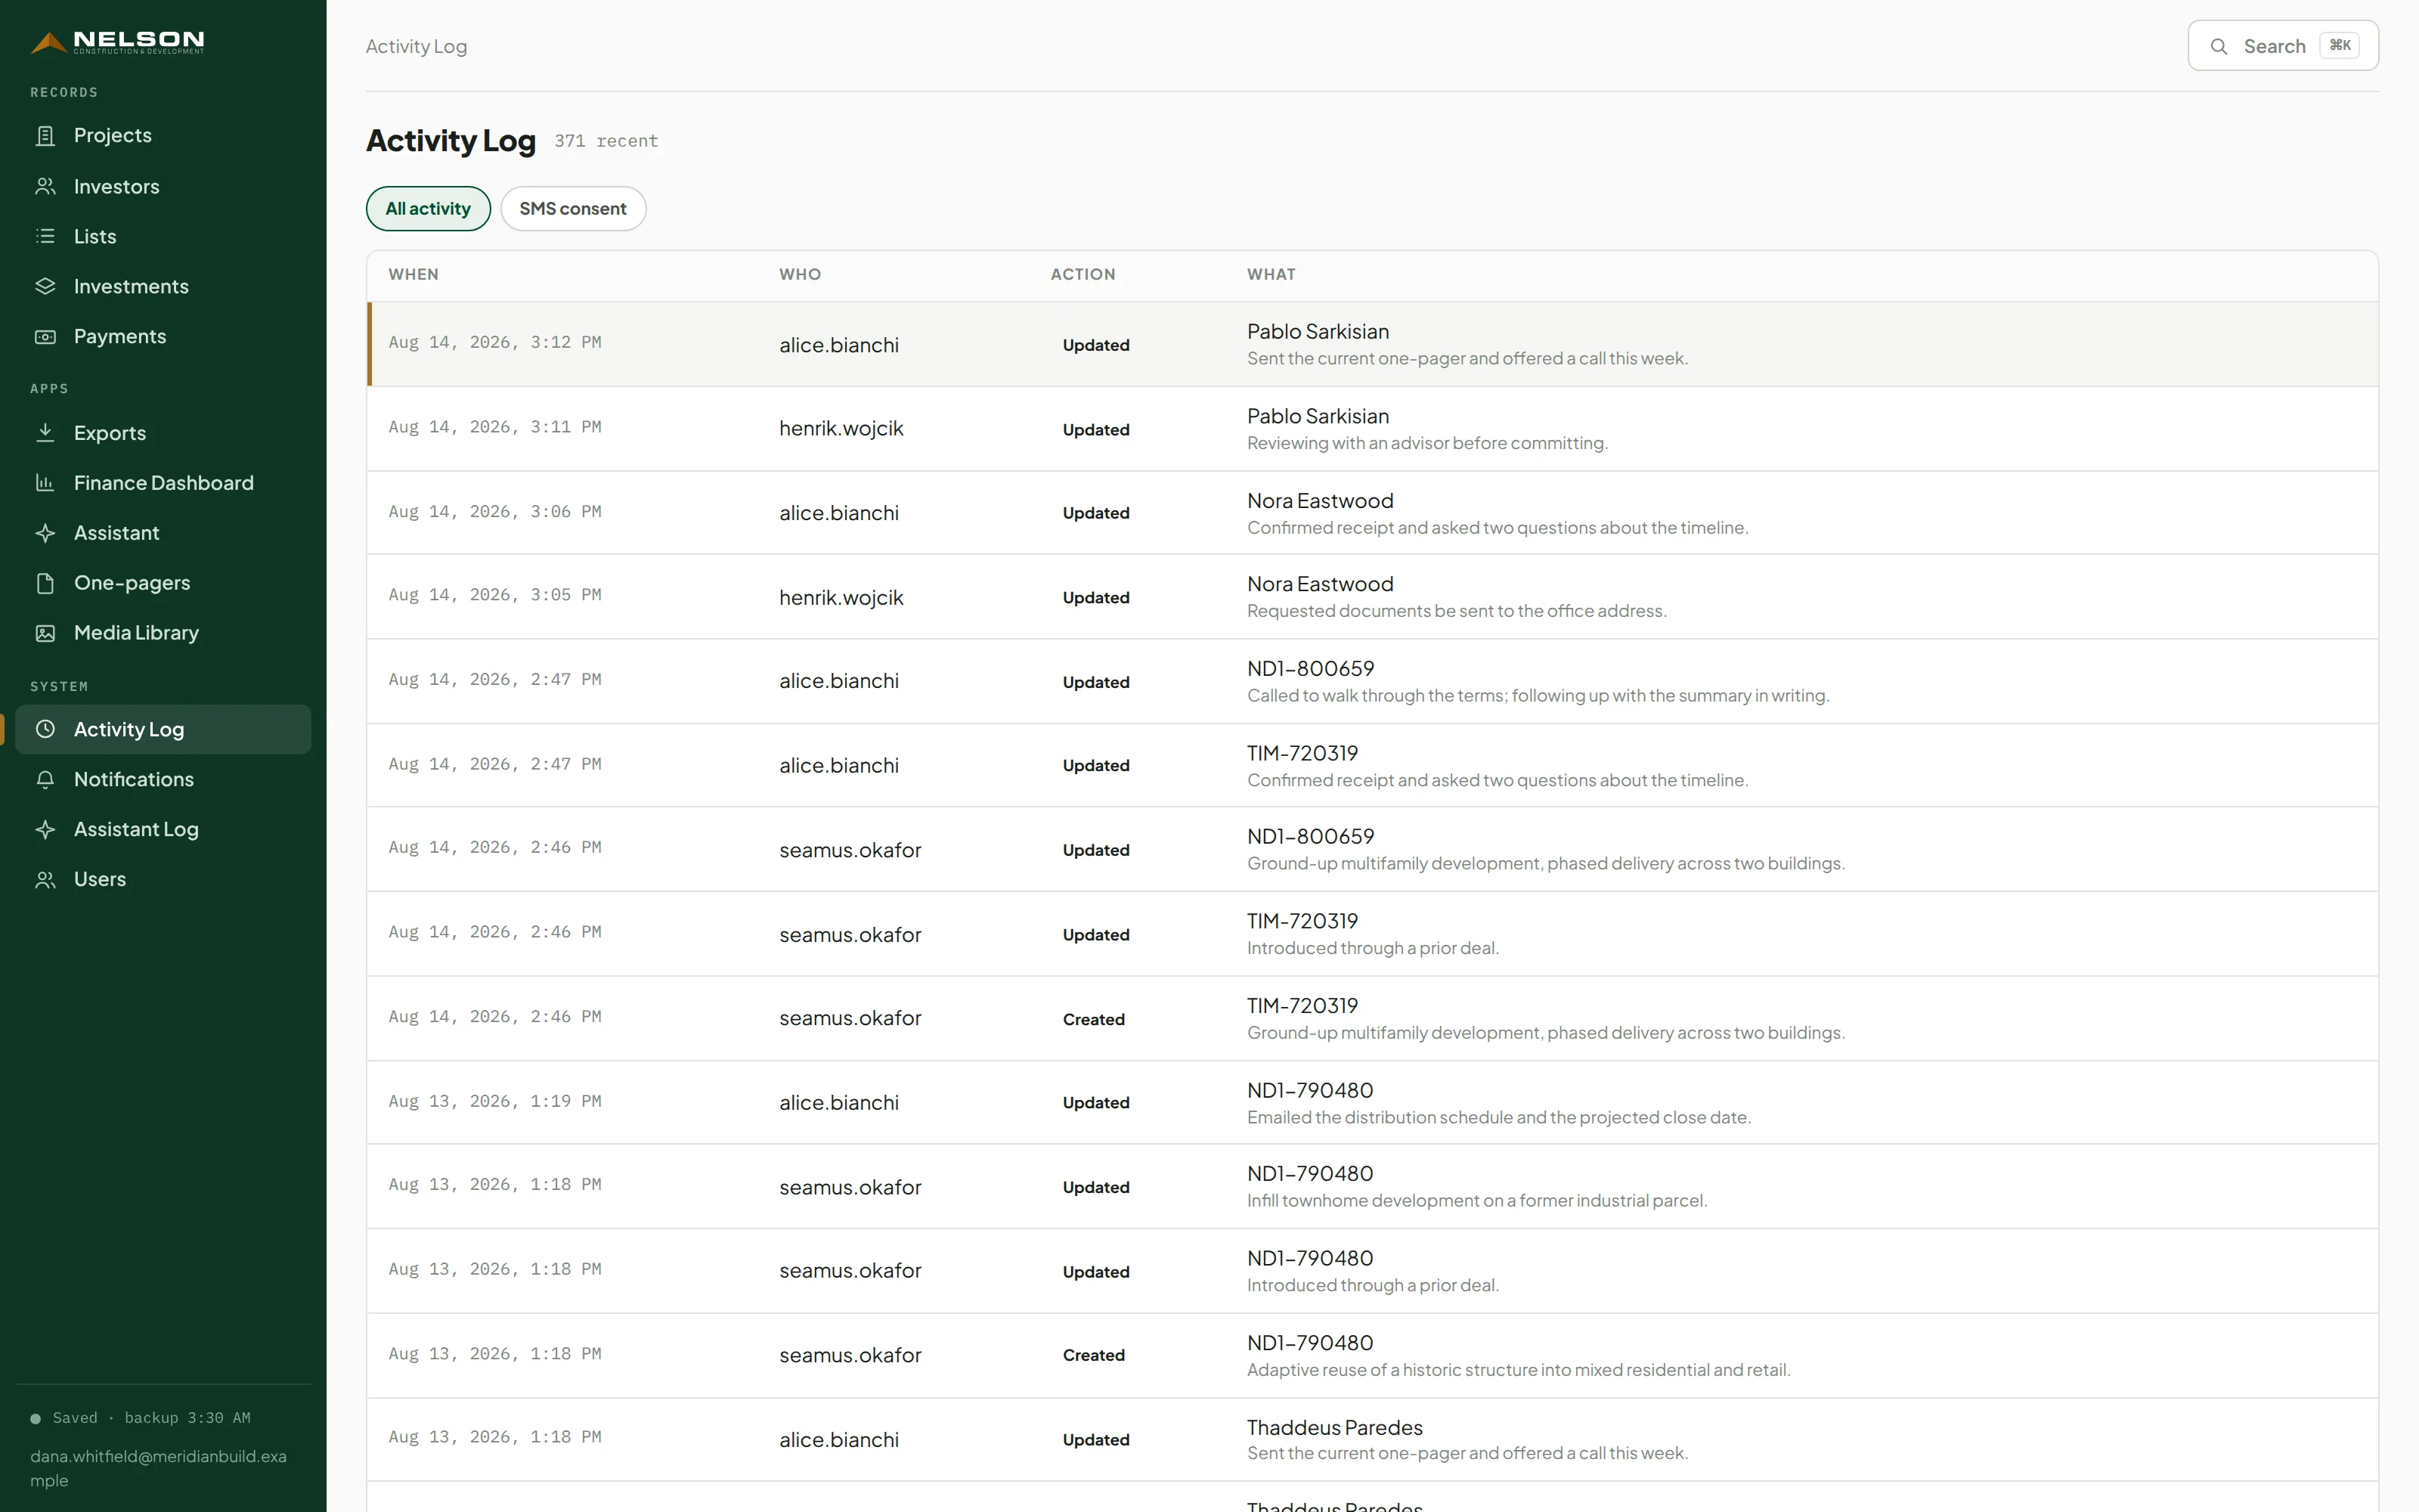Click the ACTION column header
This screenshot has width=2419, height=1512.
click(x=1083, y=274)
